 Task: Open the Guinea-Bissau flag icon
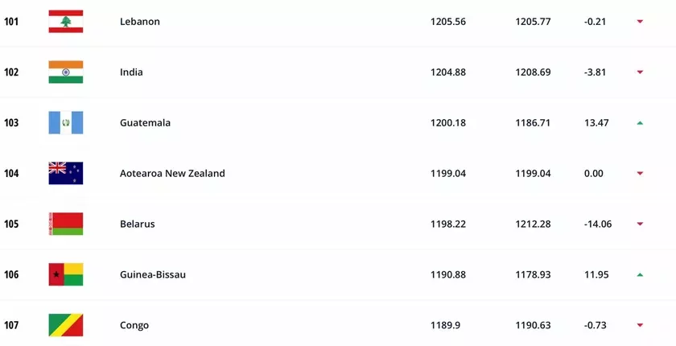[65, 274]
